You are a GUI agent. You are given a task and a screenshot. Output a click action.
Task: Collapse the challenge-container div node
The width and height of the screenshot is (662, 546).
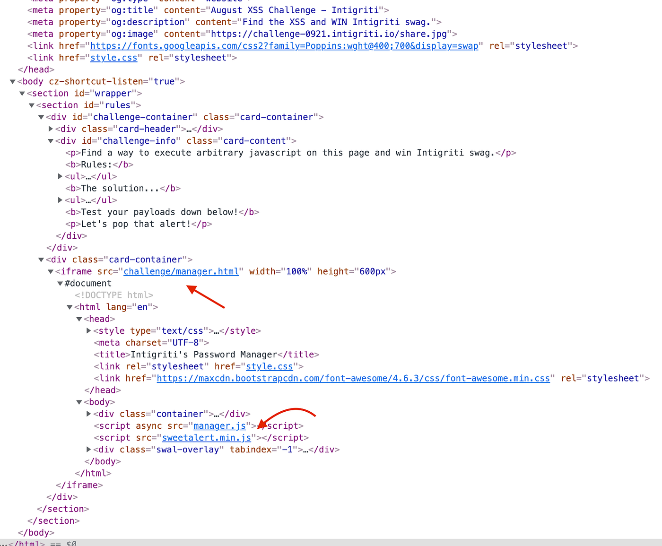(41, 117)
